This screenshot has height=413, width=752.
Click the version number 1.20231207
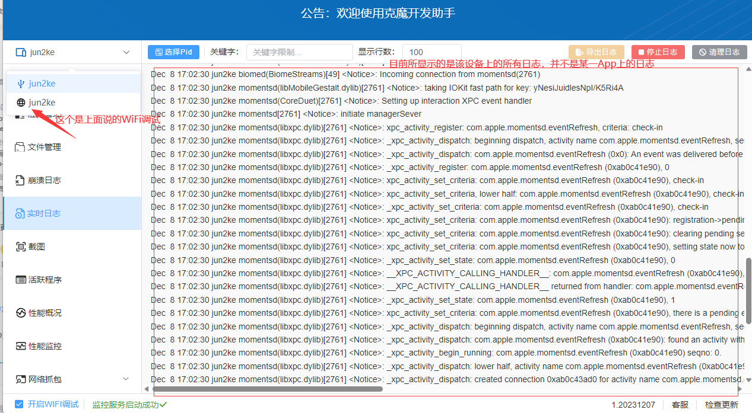[x=634, y=405]
